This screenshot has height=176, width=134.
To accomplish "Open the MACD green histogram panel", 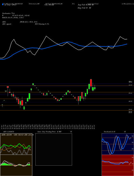I will (16, 165).
